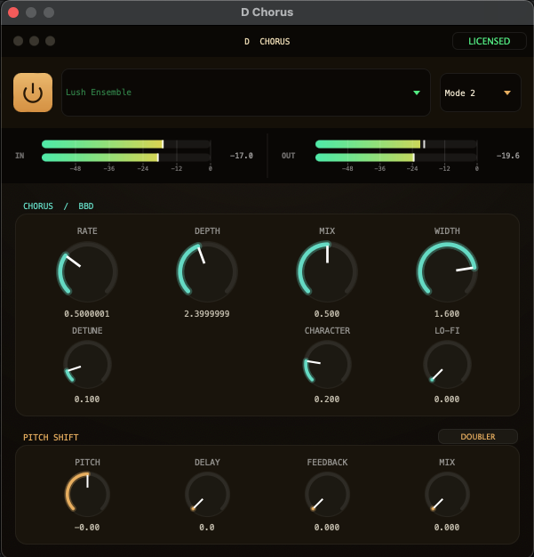Viewport: 534px width, 557px height.
Task: Click the pitch shift mix value 0.000
Action: (x=447, y=527)
